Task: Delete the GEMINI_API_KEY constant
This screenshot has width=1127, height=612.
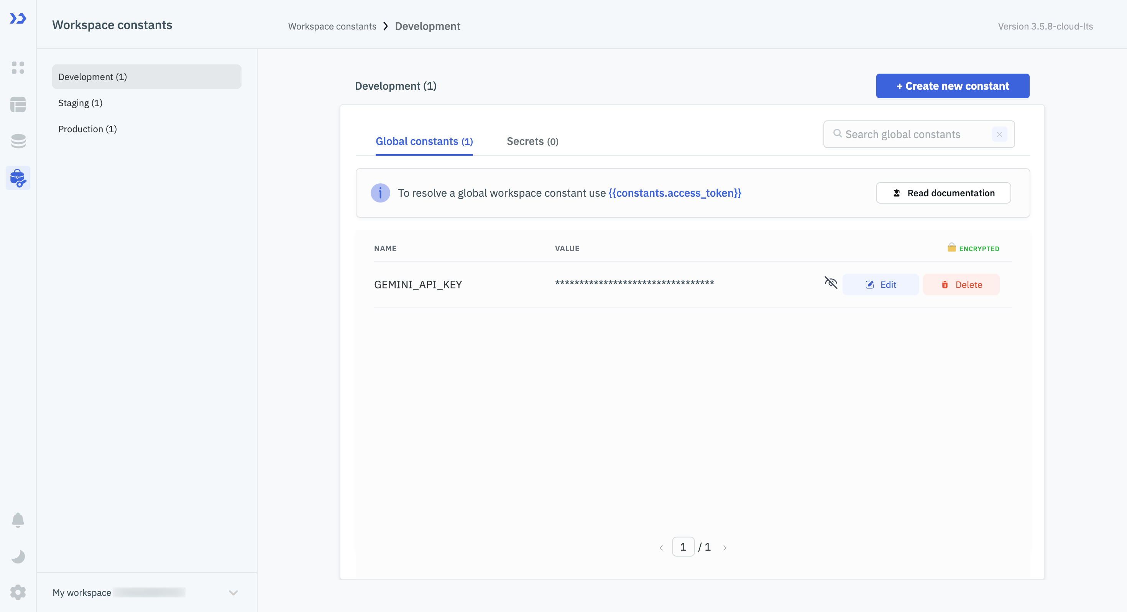Action: [x=961, y=285]
